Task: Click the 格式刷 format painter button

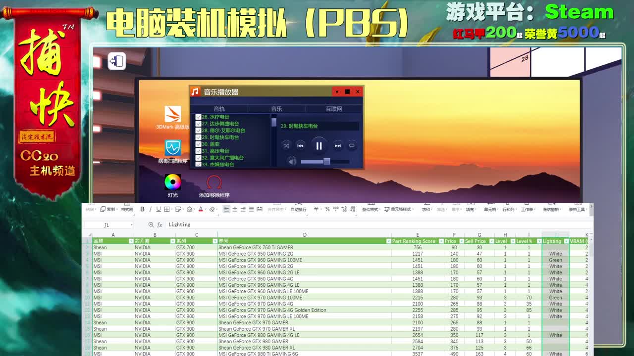Action: 127,209
